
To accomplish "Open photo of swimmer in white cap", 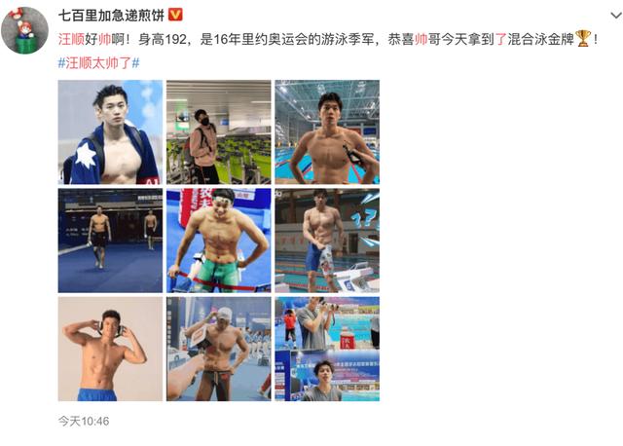I will coord(218,349).
